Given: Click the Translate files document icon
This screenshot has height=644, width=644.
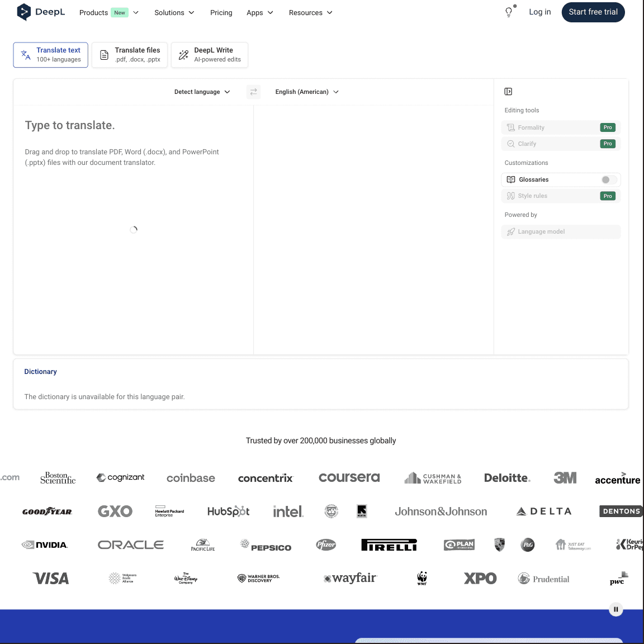Looking at the screenshot, I should click(105, 55).
